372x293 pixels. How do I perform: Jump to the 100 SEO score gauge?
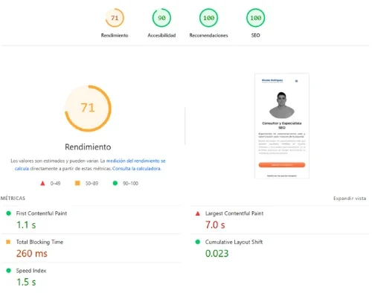point(256,18)
